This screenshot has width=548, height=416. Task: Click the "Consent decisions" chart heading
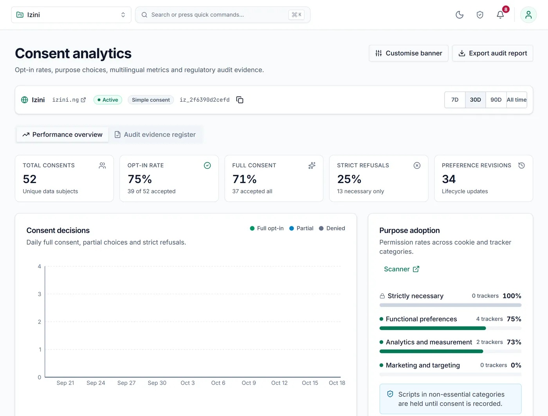pyautogui.click(x=58, y=230)
